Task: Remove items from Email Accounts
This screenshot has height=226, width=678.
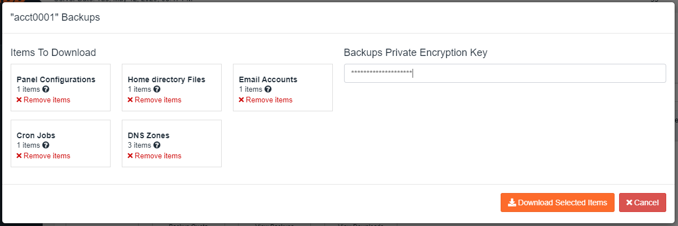Action: pos(265,100)
